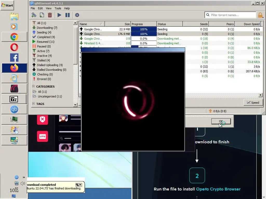The width and height of the screenshot is (266, 199).
Task: Open the Help menu
Action: pos(67,8)
